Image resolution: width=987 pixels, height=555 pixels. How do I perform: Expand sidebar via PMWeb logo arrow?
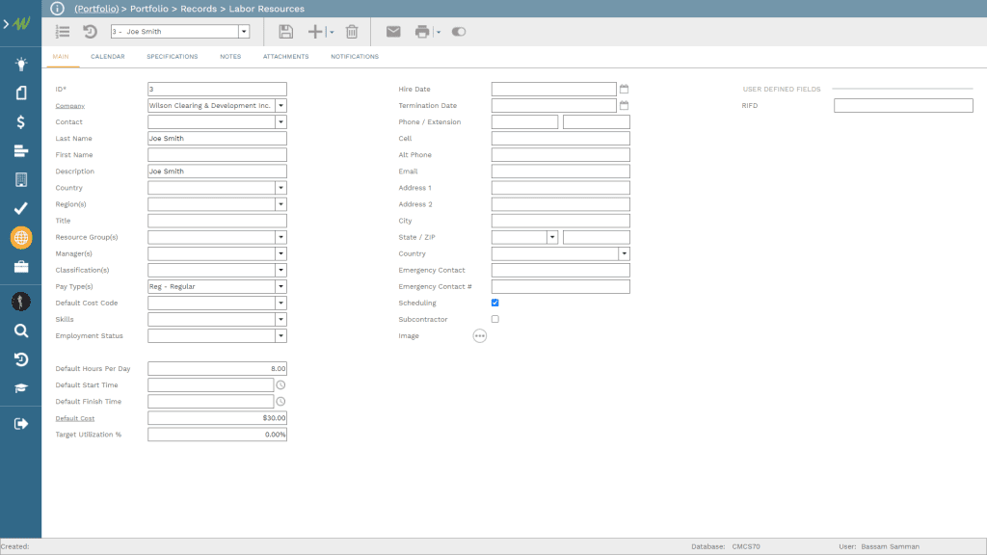tap(6, 24)
